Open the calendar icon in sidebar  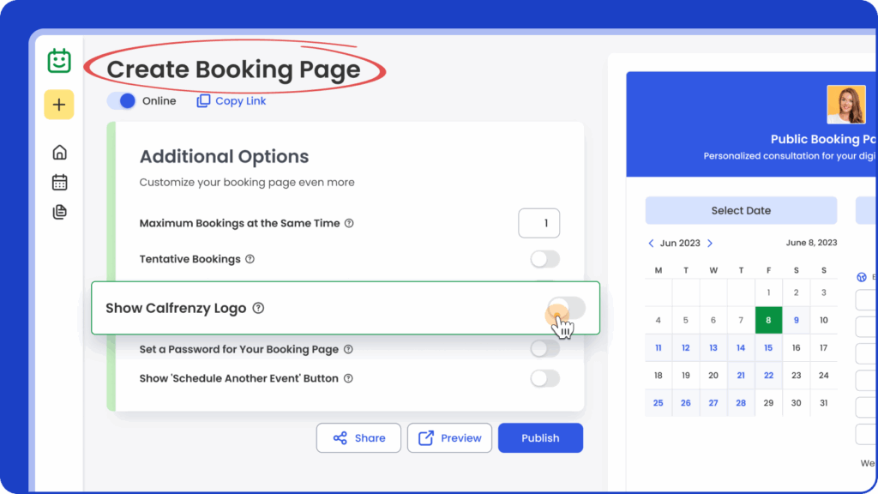59,182
